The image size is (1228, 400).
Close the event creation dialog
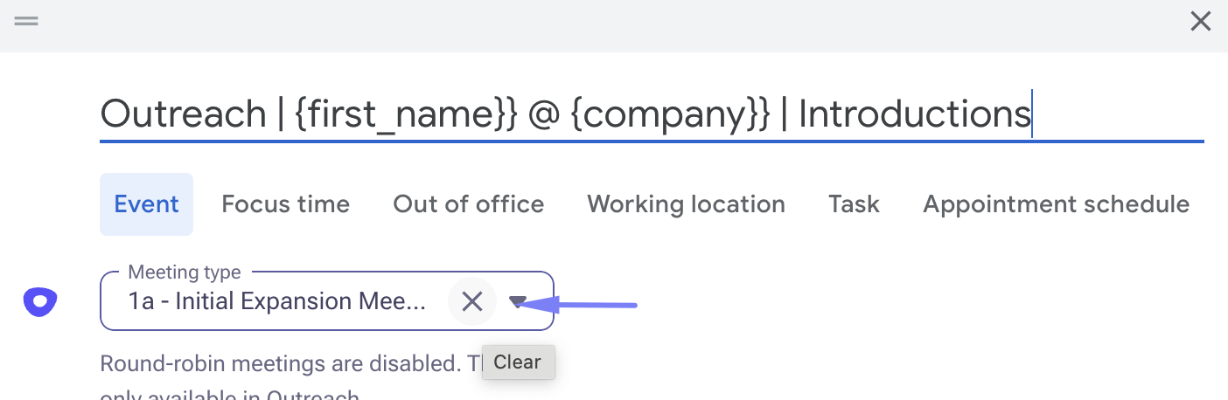point(1201,22)
